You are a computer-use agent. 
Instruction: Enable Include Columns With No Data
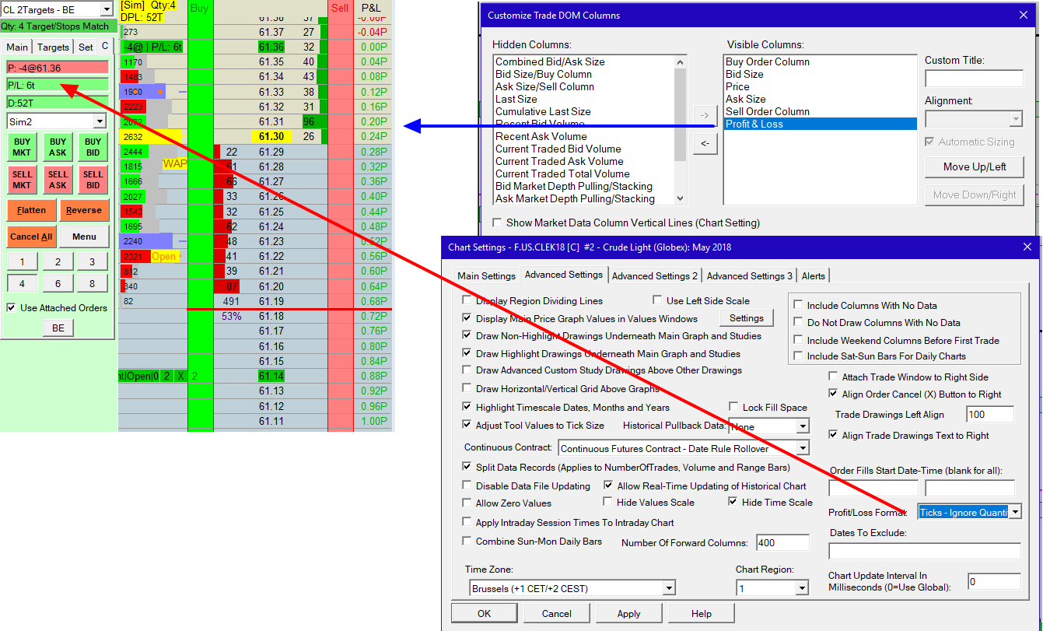pos(798,306)
